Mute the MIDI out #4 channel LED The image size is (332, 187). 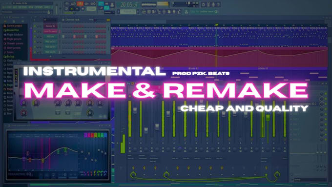tap(35, 52)
